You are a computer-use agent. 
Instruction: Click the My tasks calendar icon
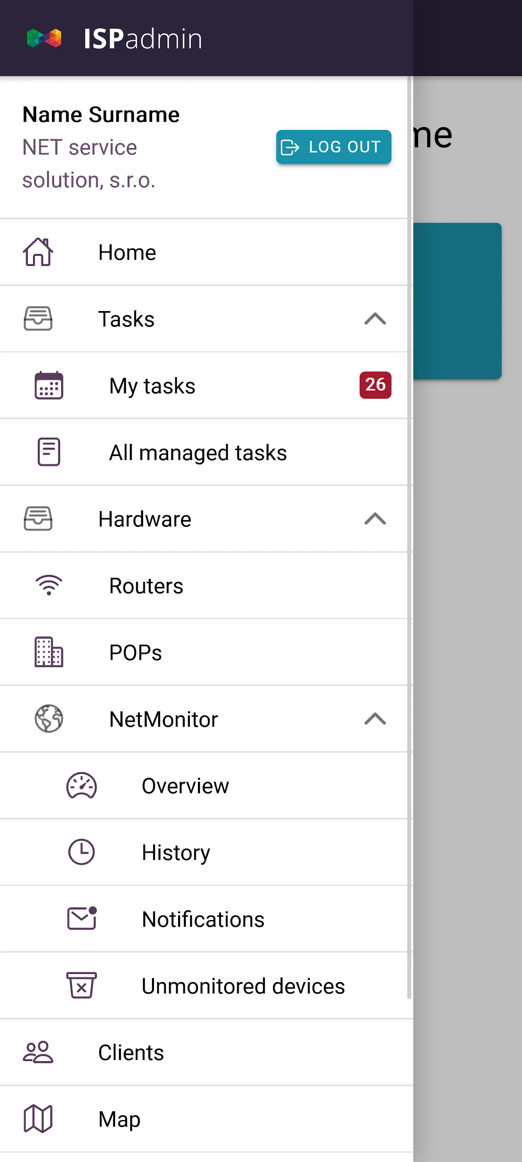[x=49, y=386]
